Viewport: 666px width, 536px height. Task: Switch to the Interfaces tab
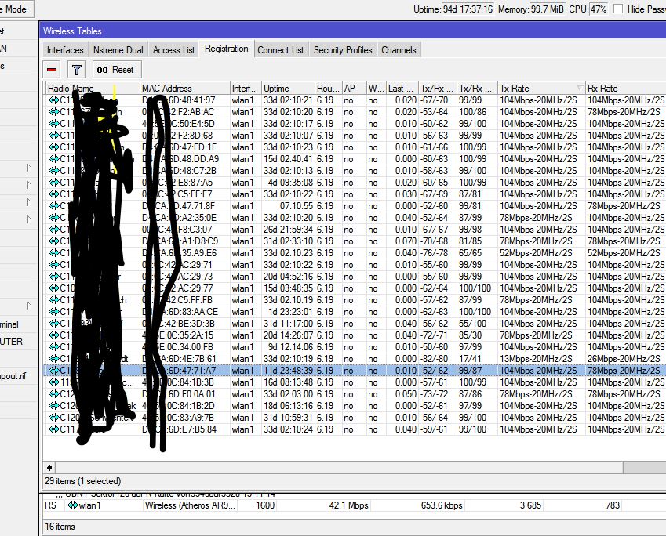click(x=65, y=50)
